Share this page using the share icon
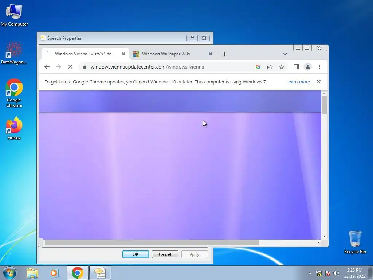The image size is (373, 280). tap(270, 67)
